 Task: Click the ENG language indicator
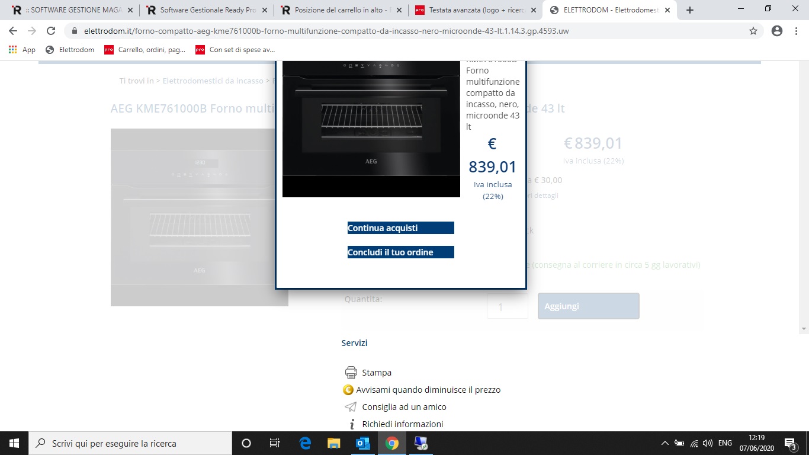(x=725, y=443)
